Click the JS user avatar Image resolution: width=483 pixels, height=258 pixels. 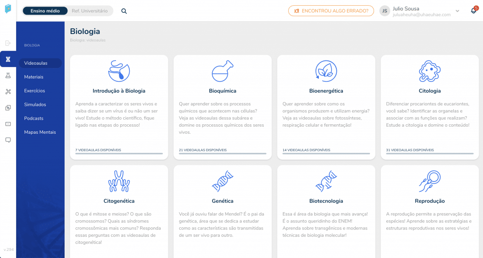click(x=384, y=11)
